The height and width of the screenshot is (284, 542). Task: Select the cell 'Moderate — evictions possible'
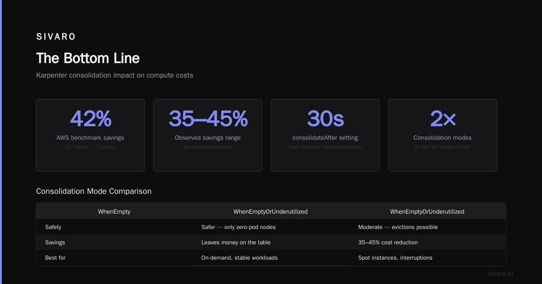[x=398, y=227]
